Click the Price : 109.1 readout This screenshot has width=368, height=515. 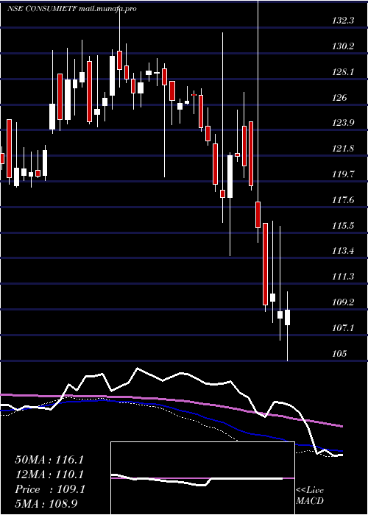pos(50,489)
